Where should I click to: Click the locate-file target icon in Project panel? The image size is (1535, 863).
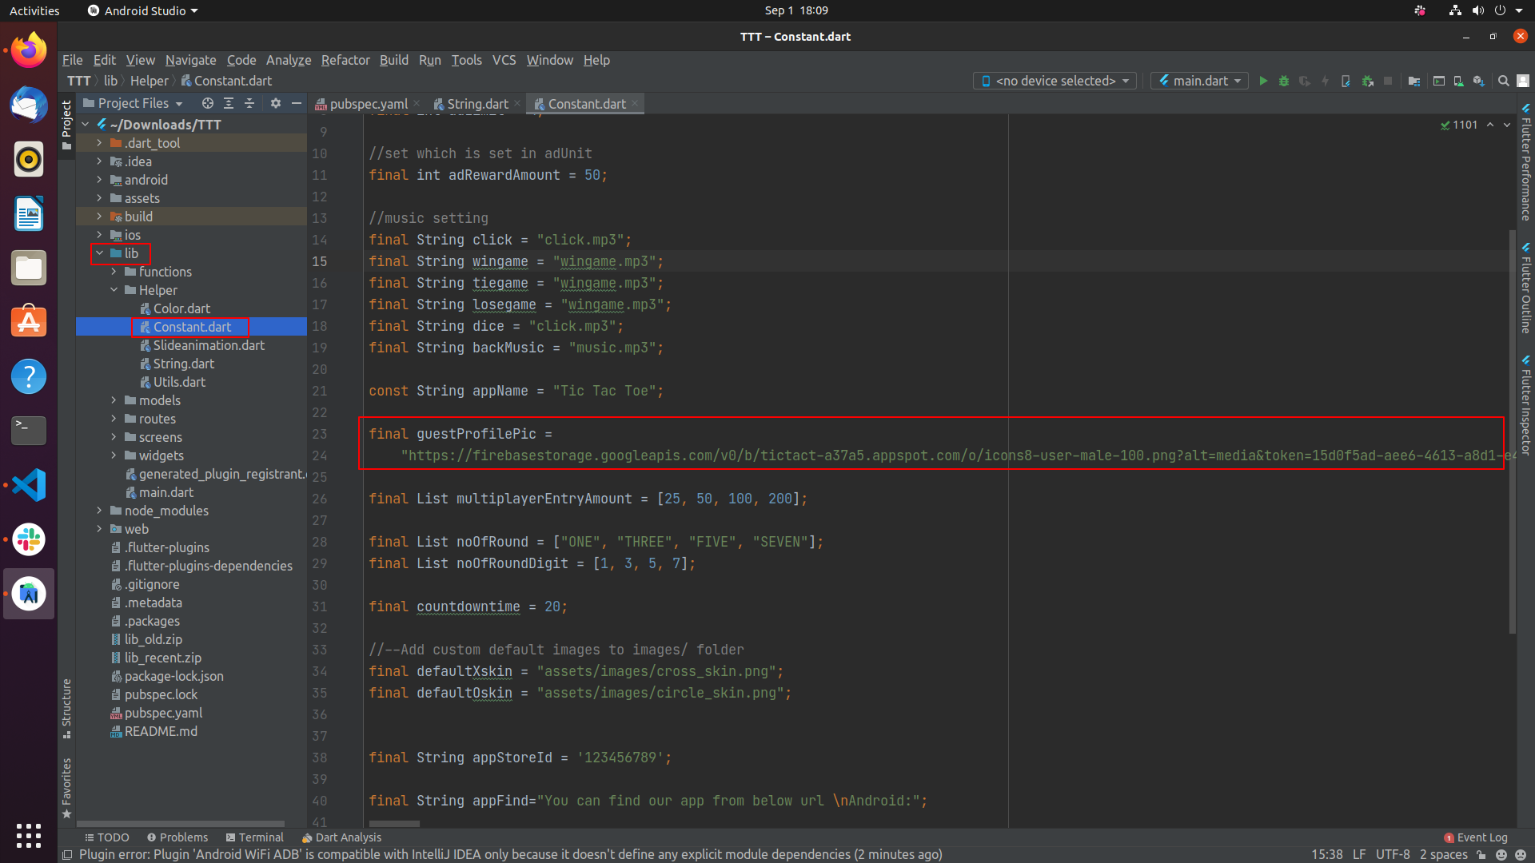pyautogui.click(x=208, y=103)
